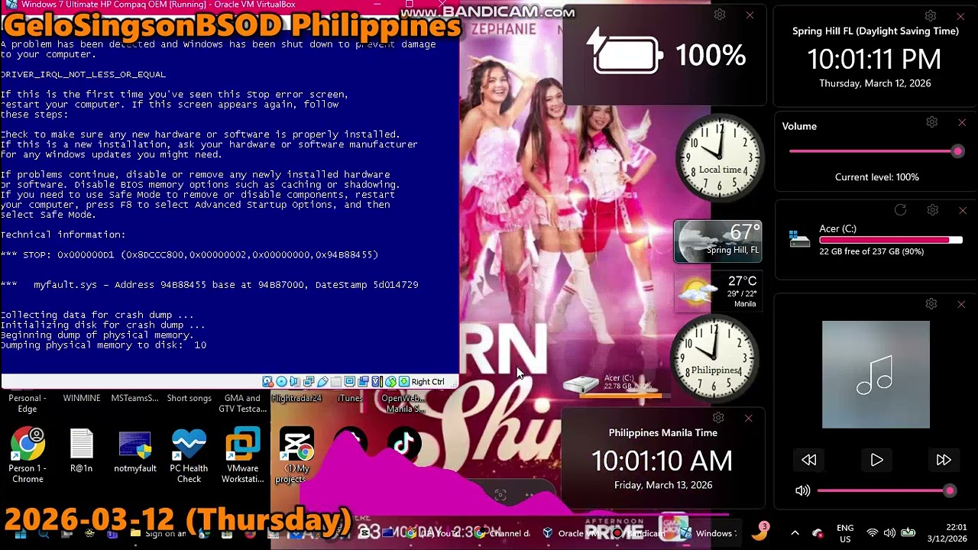Viewport: 978px width, 550px height.
Task: Open settings gear of Philippines Manila Time gadget
Action: tap(718, 418)
